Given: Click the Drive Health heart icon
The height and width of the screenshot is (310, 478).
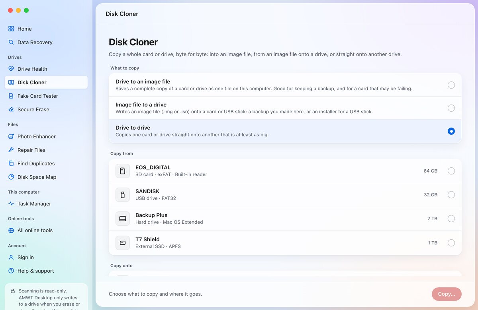Looking at the screenshot, I should click(11, 69).
